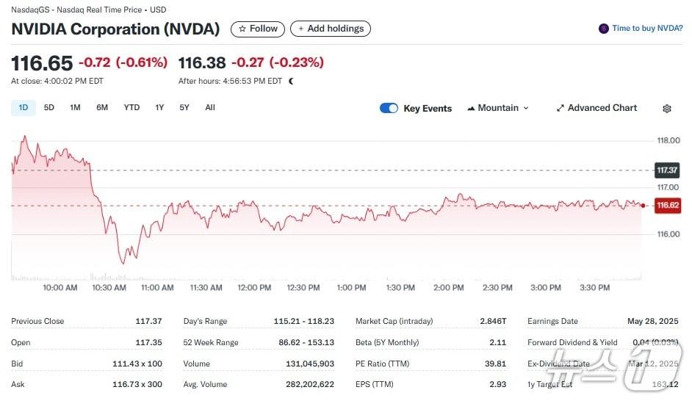This screenshot has width=692, height=401.
Task: Expand the Mountain chart style dropdown chevron
Action: 526,108
